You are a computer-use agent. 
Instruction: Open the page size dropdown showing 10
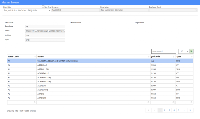183,51
